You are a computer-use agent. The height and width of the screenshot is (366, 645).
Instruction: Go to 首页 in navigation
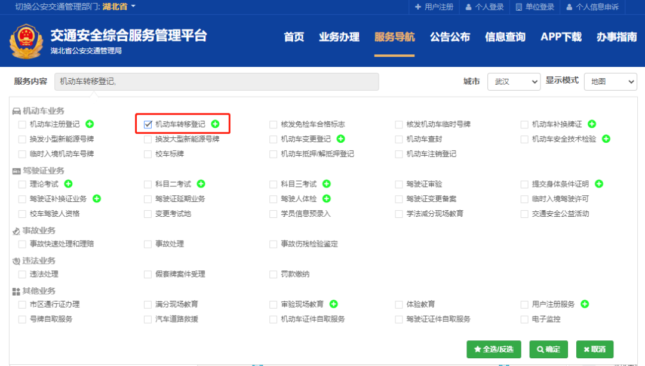click(294, 37)
